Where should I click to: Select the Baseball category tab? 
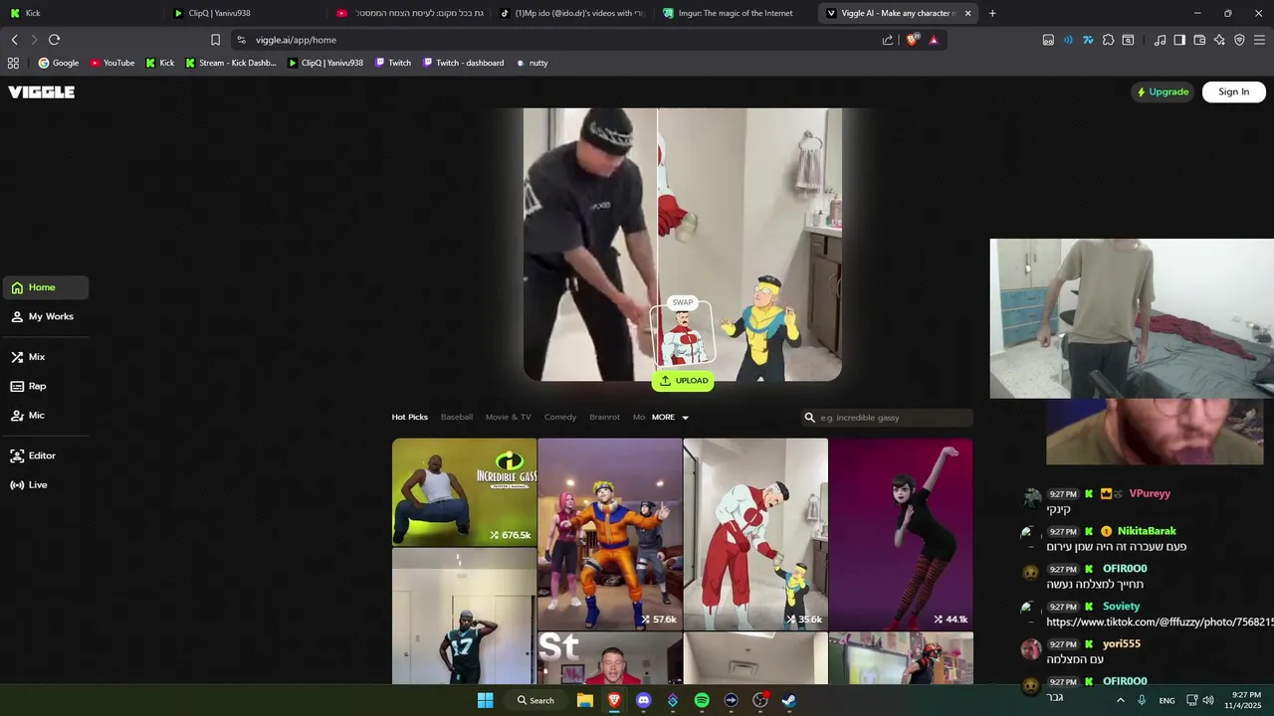click(457, 418)
